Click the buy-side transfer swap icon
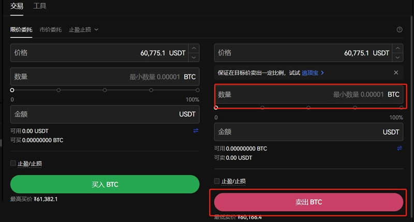 (196, 131)
